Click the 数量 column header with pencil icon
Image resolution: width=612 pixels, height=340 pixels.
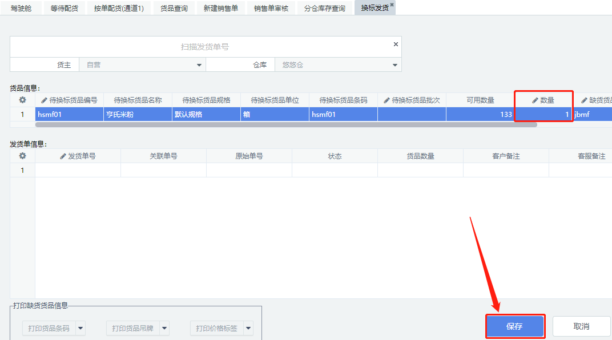pyautogui.click(x=543, y=100)
